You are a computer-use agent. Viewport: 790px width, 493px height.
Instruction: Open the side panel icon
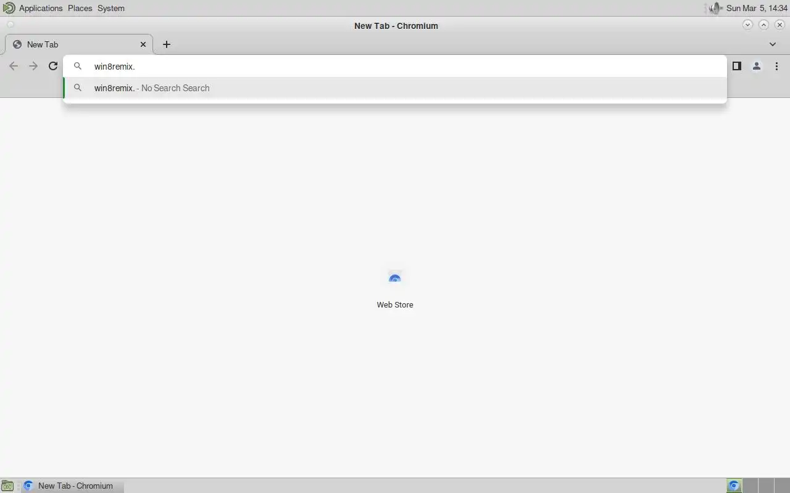pos(736,66)
